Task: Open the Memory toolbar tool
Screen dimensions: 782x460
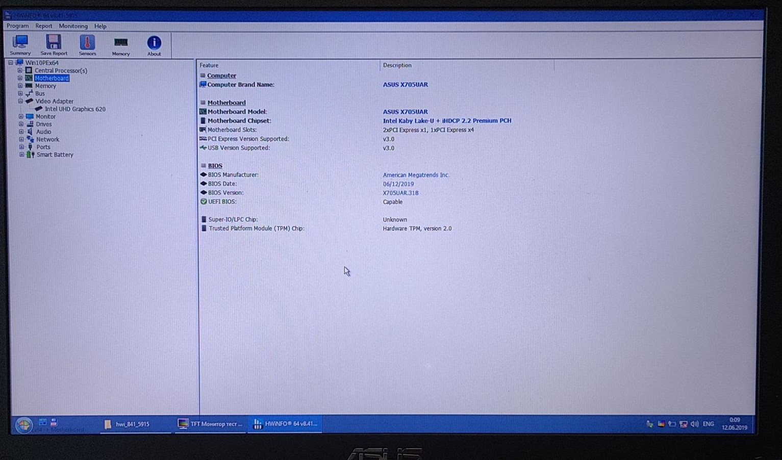Action: click(121, 45)
